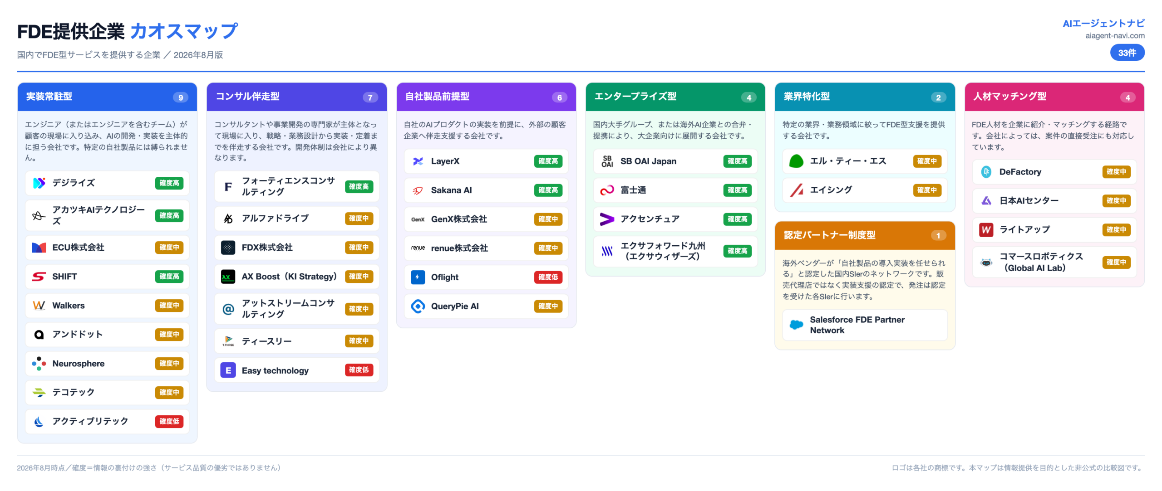Viewport: 1162px width, 491px height.
Task: Click the ティースリー logo icon
Action: (x=228, y=341)
